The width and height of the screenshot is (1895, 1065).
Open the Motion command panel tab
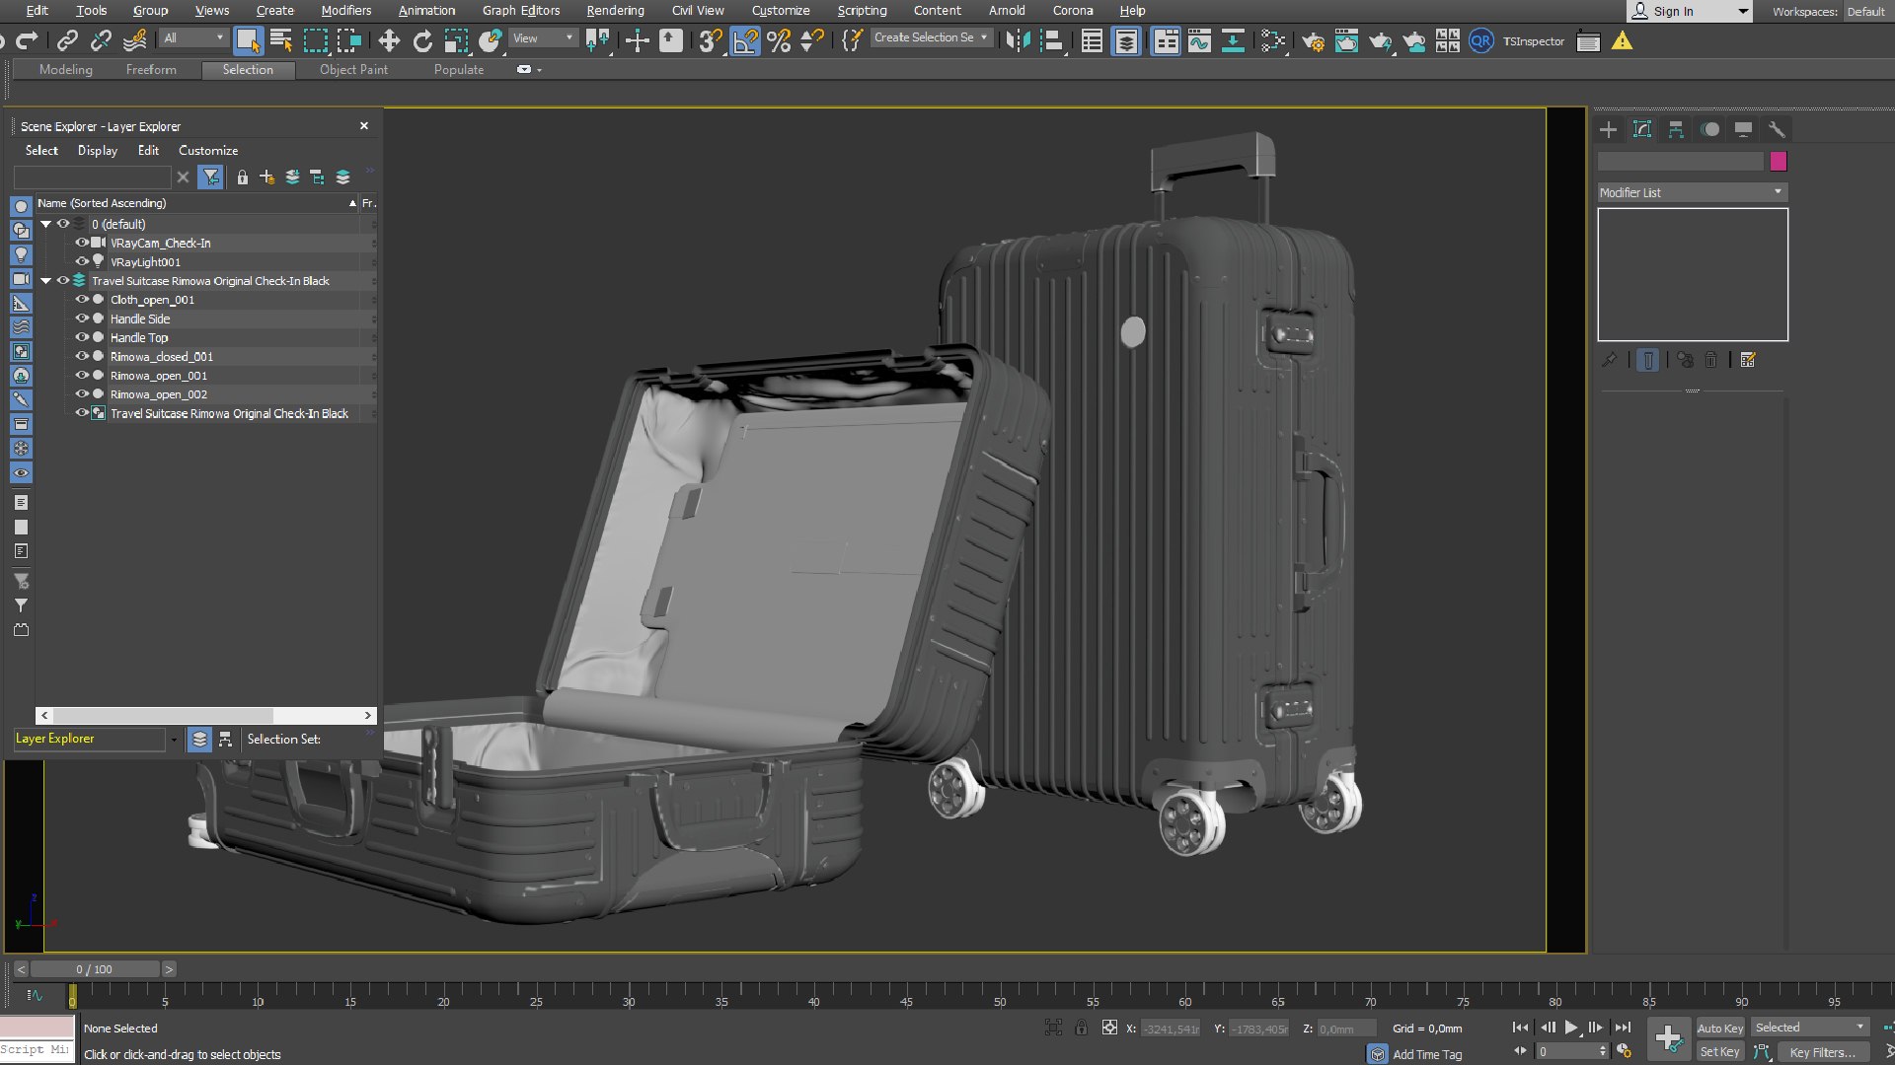[x=1710, y=129]
